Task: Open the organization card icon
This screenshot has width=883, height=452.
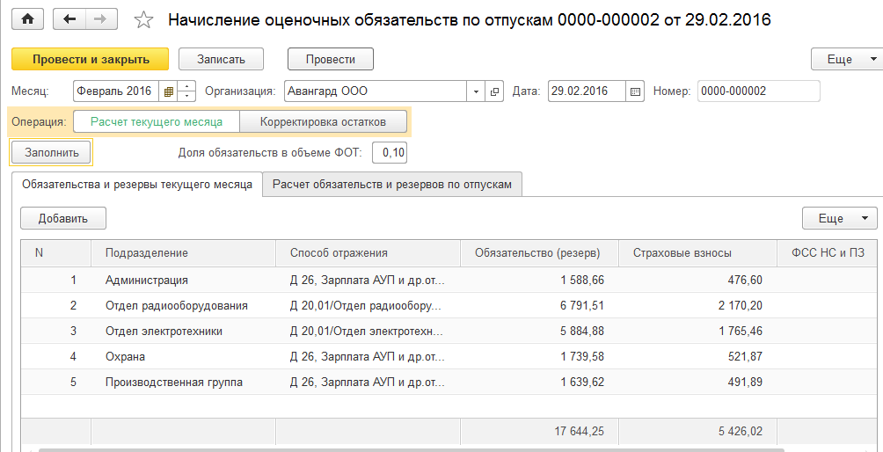Action: pos(494,91)
